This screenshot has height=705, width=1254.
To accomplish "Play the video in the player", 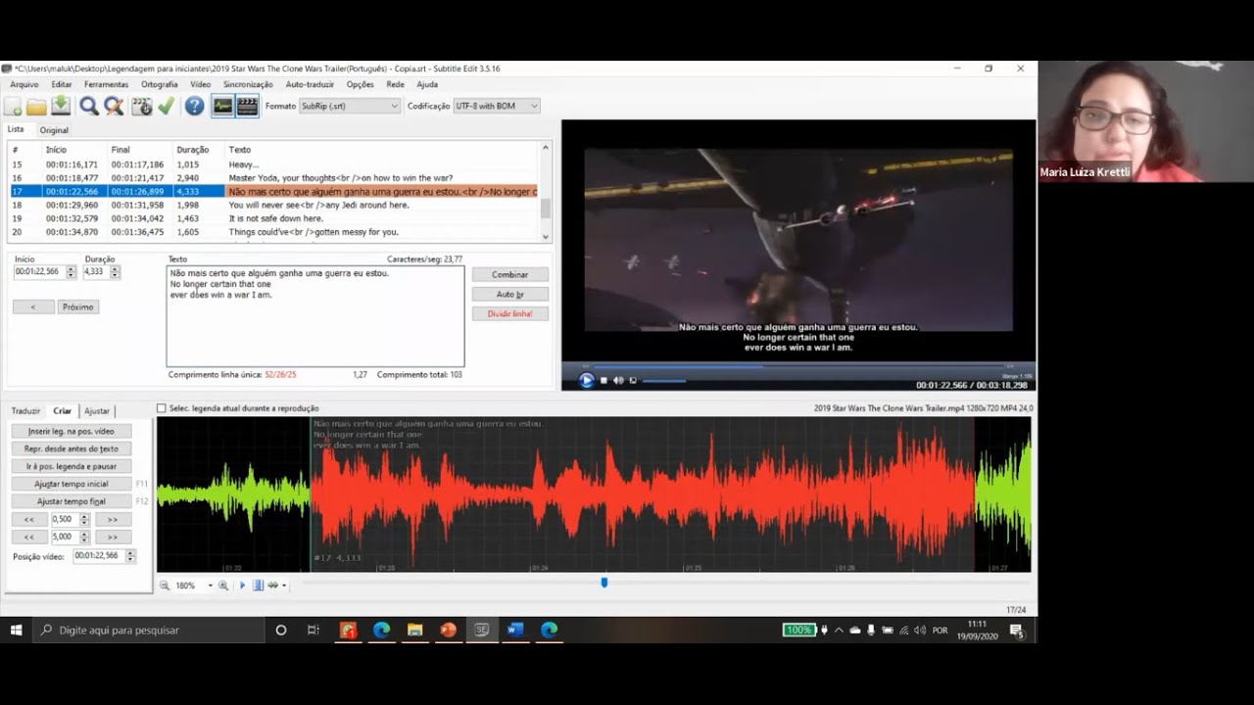I will (x=587, y=380).
